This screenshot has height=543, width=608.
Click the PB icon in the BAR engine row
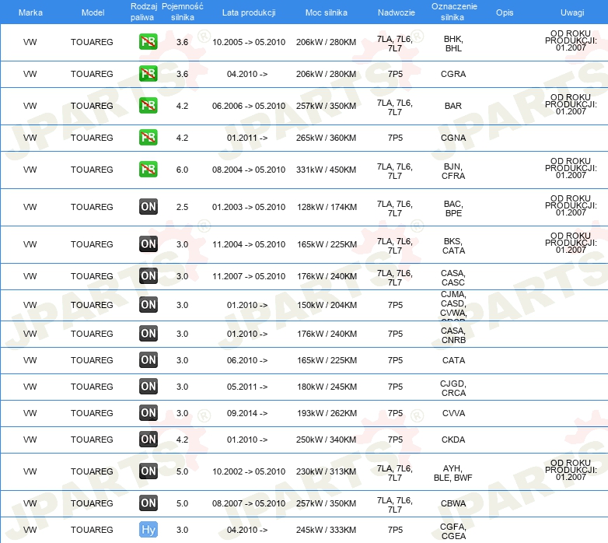point(149,106)
